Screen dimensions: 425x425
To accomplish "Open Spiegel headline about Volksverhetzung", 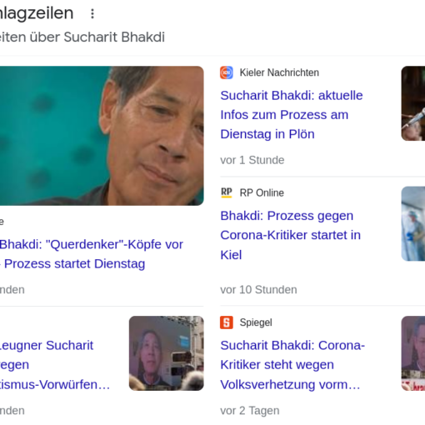I will click(292, 365).
